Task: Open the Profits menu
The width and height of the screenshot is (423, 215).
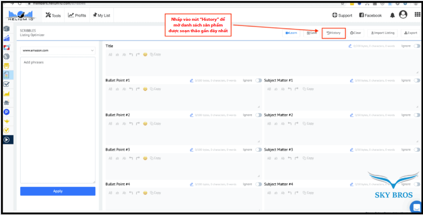Action: click(x=77, y=16)
